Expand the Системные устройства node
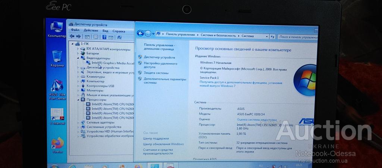The height and width of the screenshot is (168, 382). (78, 127)
